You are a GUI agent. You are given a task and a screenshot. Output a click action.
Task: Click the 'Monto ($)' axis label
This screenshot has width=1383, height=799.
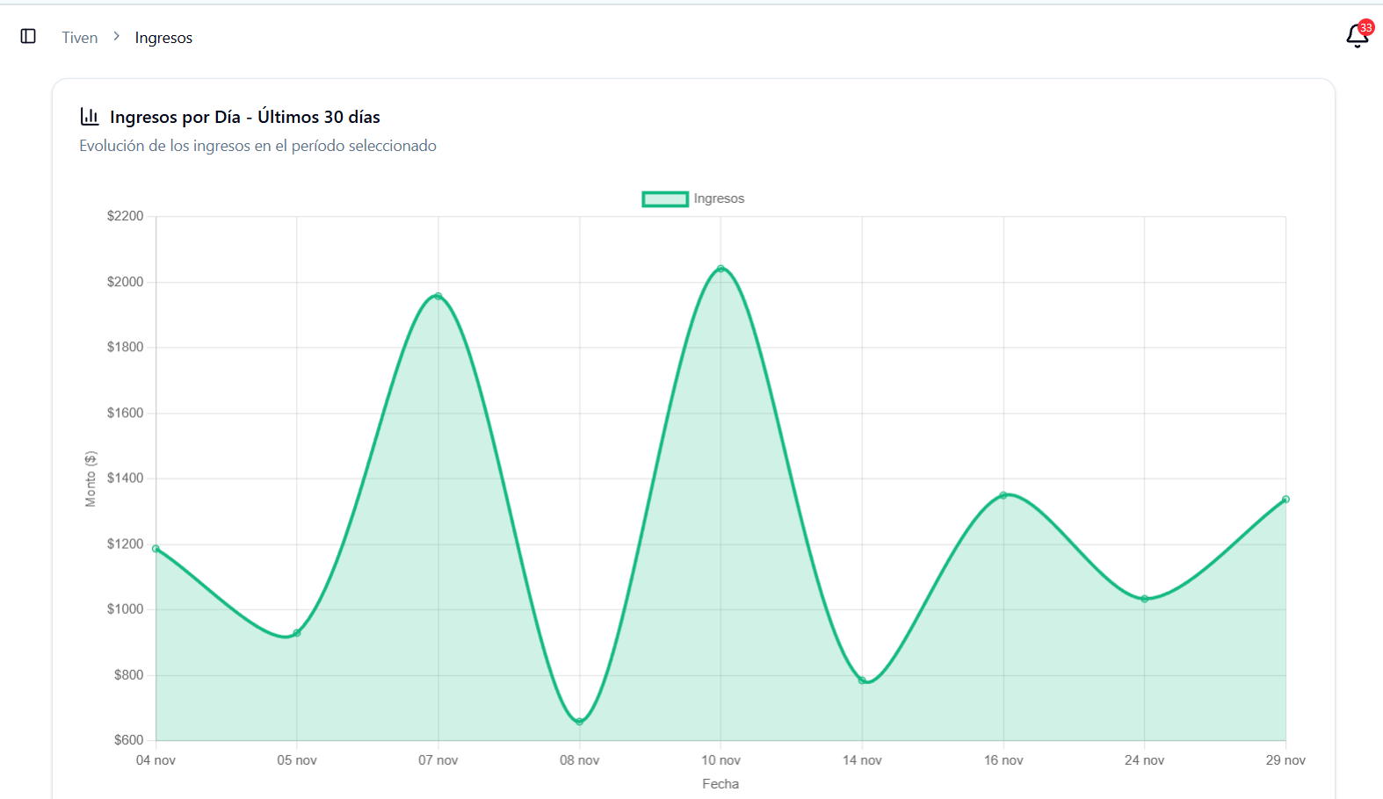click(x=91, y=479)
